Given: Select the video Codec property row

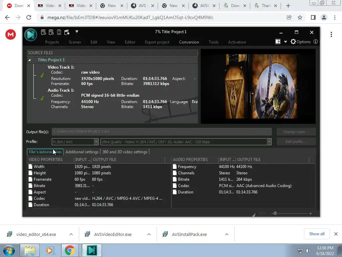Looking at the screenshot, I should (x=99, y=198).
